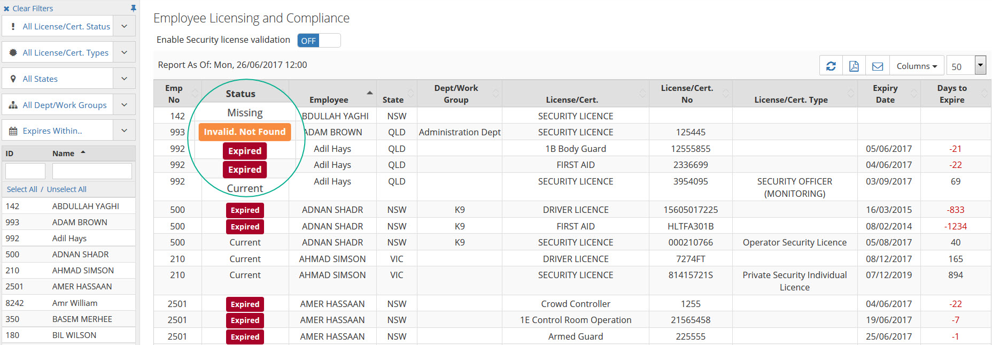Sort by State column arrows
Image resolution: width=992 pixels, height=345 pixels.
[x=411, y=94]
